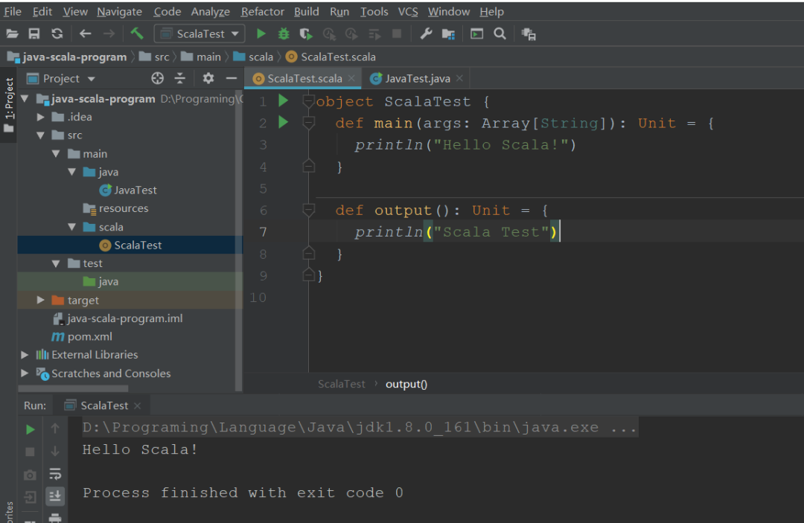Viewport: 804px width, 523px height.
Task: Toggle scroll-to-end in the Run console
Action: pos(55,495)
